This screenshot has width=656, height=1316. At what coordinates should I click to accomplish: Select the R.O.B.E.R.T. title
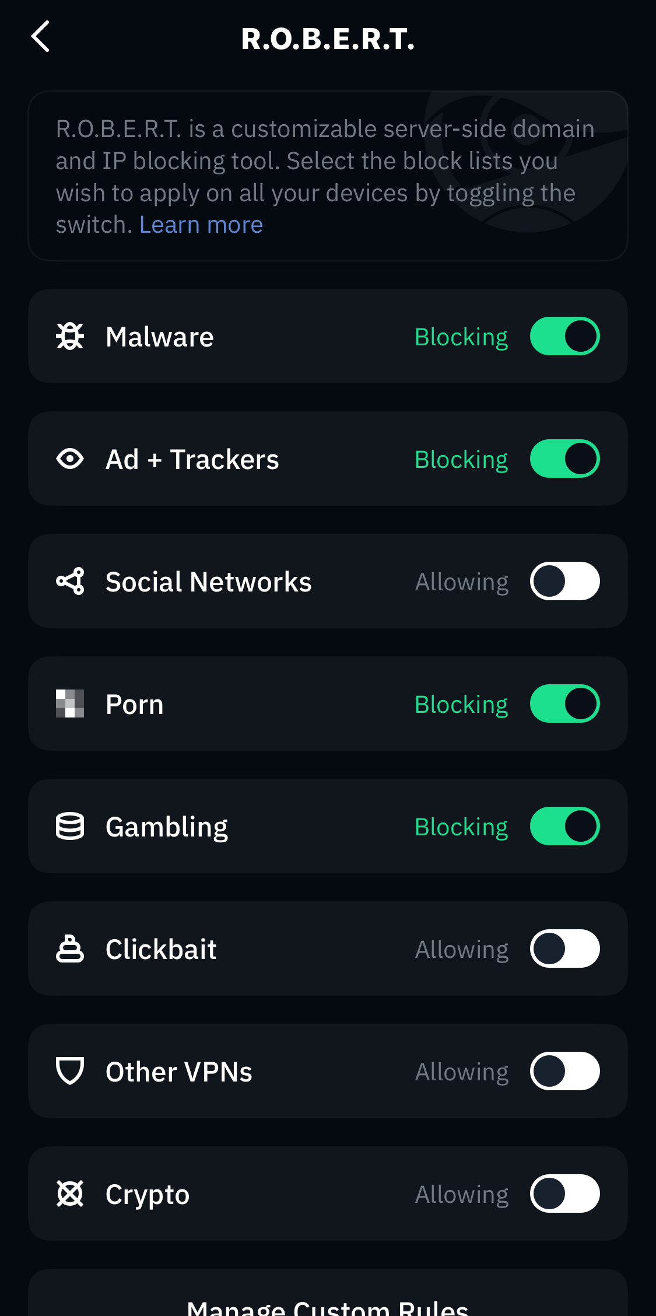pyautogui.click(x=328, y=38)
